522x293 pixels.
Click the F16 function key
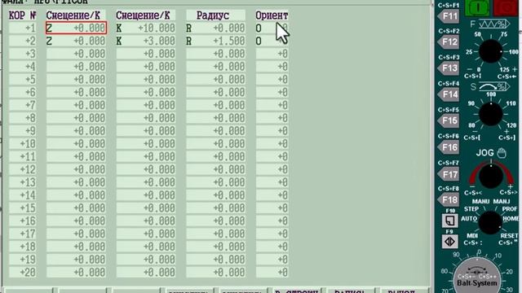pos(449,147)
